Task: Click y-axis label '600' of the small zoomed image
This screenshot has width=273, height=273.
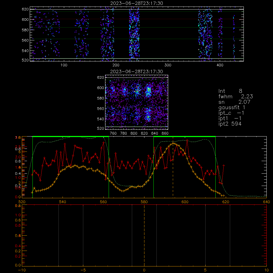Action: click(101, 88)
